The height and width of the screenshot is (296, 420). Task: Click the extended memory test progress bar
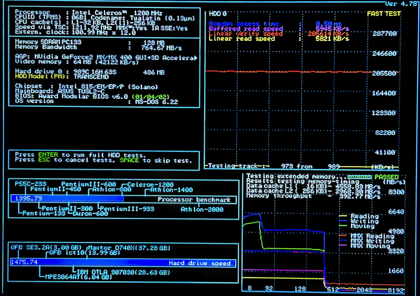[359, 177]
